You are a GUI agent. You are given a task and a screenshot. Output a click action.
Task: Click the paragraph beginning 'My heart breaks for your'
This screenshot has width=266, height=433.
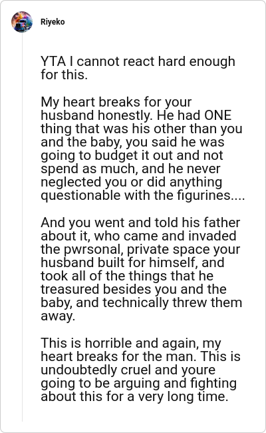142,149
